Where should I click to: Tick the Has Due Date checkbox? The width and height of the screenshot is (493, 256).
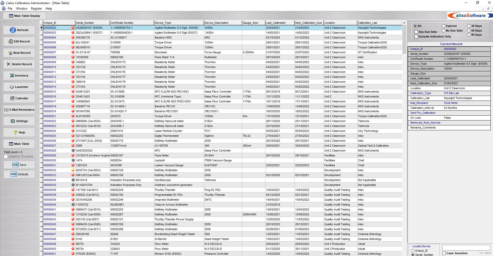(416, 32)
